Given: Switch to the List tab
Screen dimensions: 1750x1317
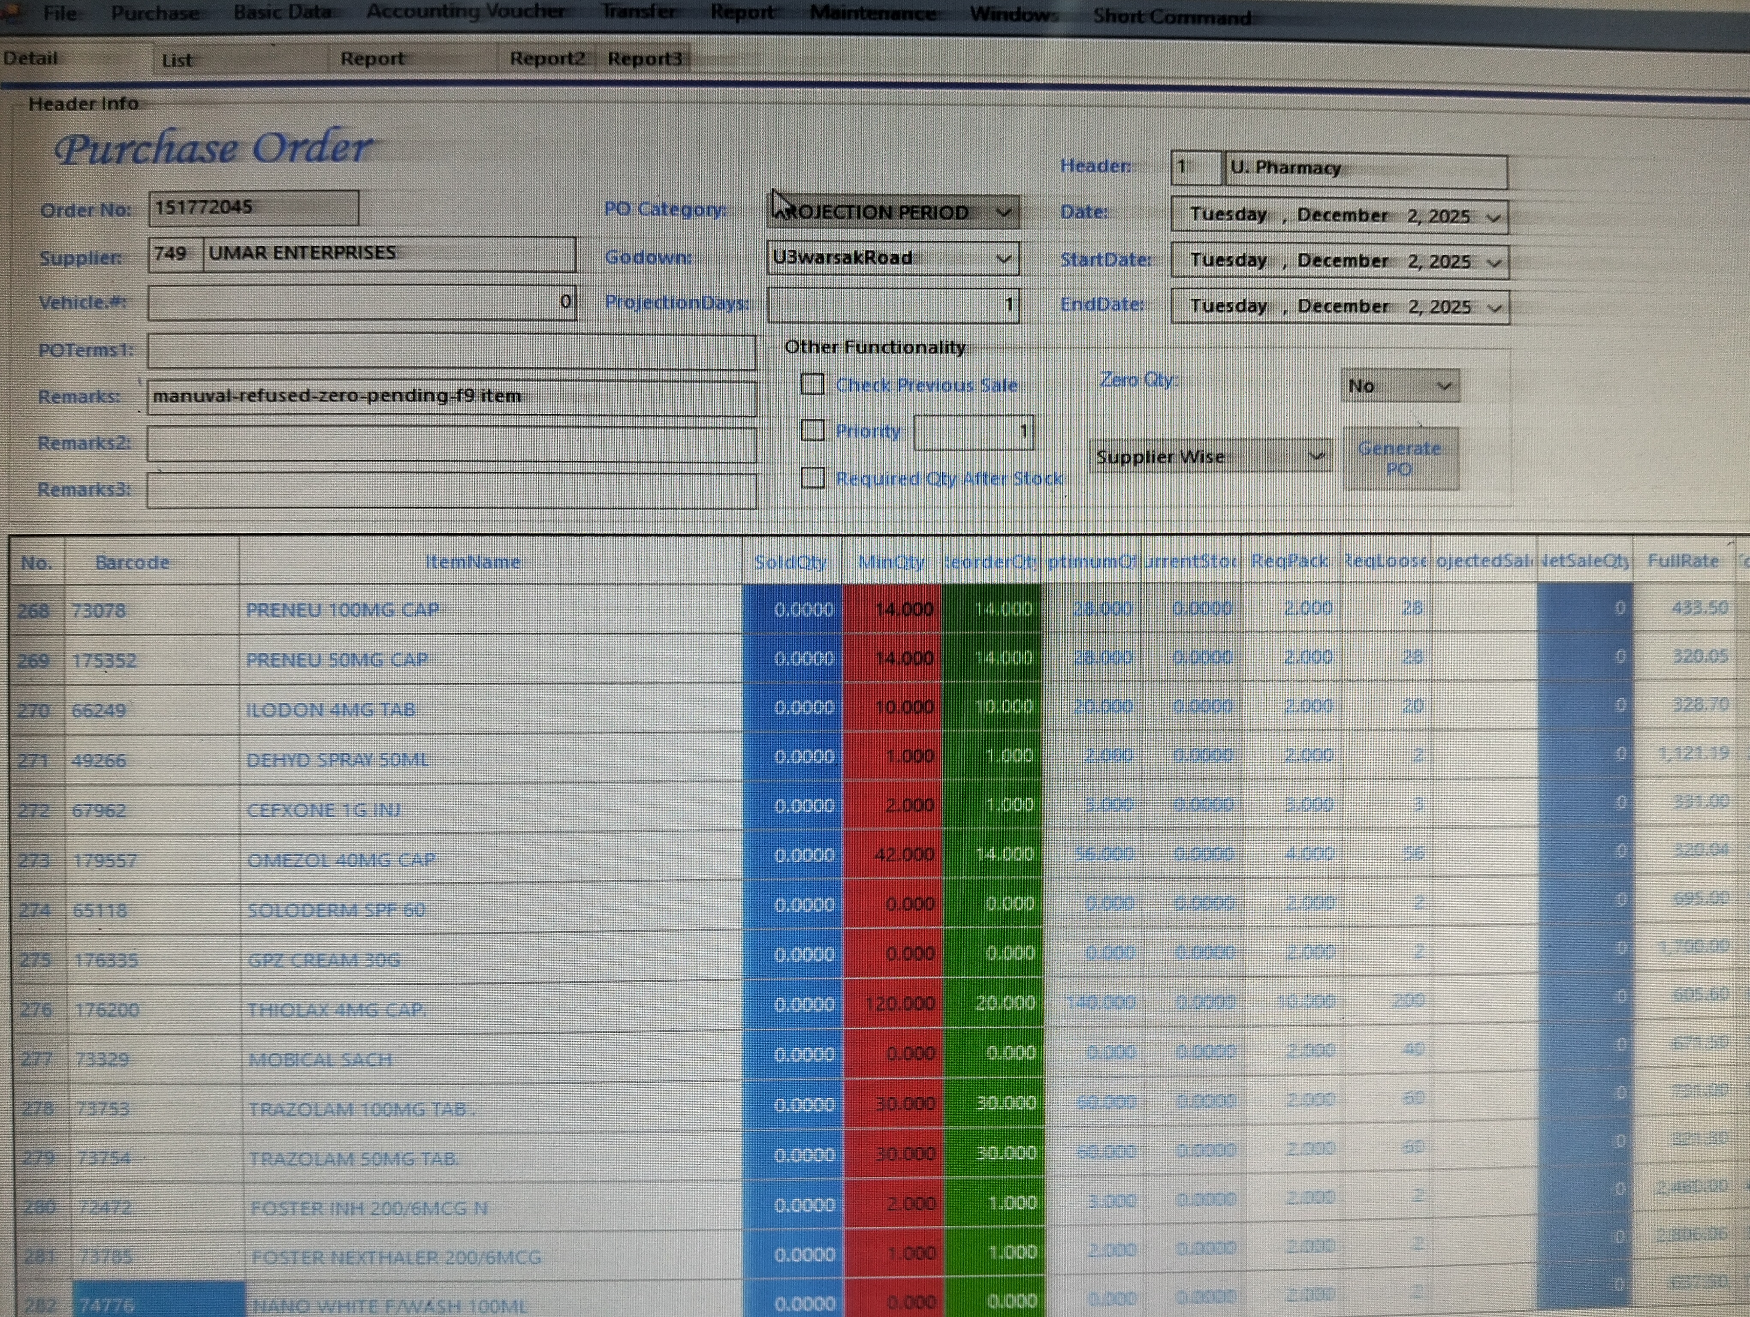Looking at the screenshot, I should coord(176,60).
